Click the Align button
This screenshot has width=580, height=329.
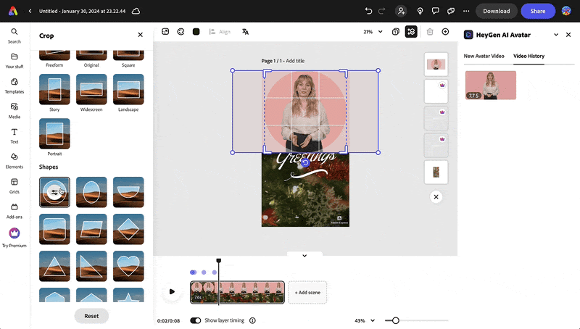click(x=220, y=32)
